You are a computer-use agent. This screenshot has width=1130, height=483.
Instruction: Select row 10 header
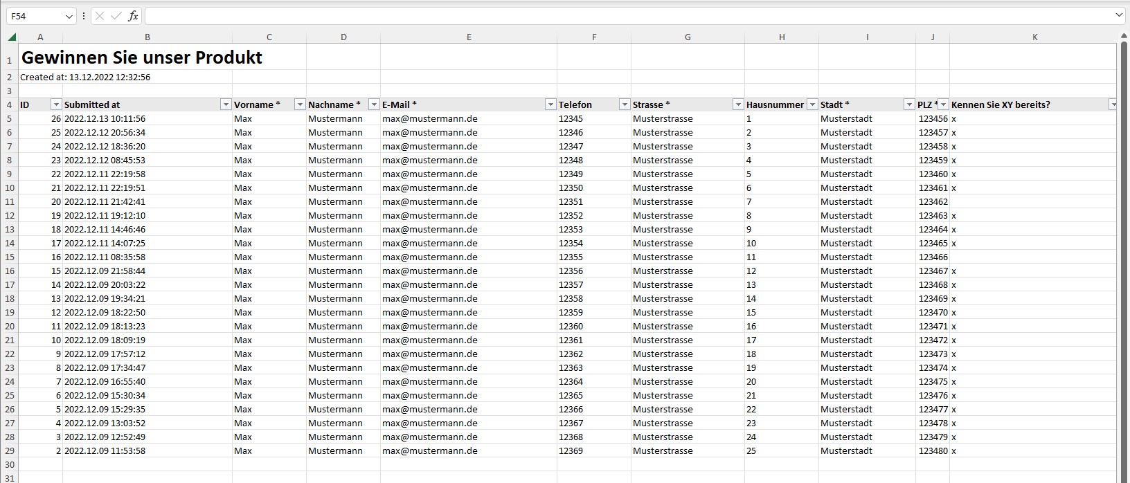pos(10,188)
